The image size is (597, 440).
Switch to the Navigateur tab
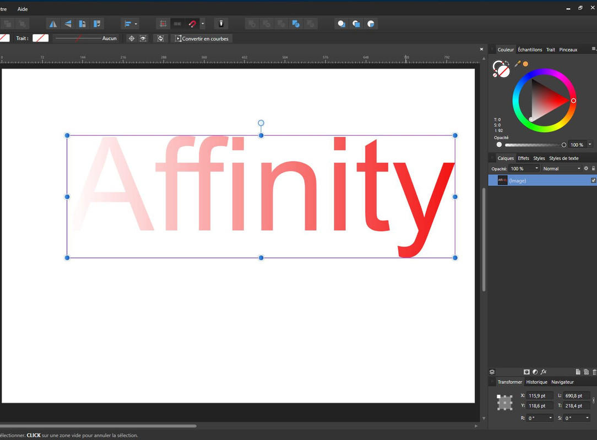562,382
